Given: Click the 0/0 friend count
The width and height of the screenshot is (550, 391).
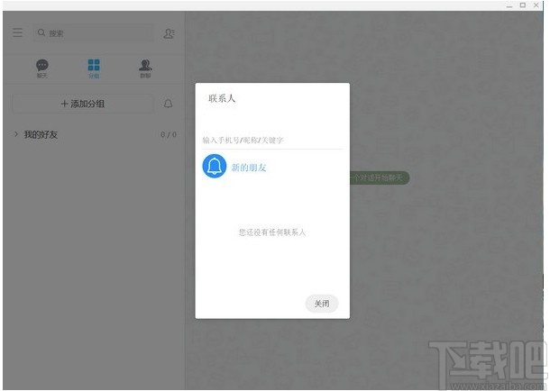Looking at the screenshot, I should tap(169, 134).
